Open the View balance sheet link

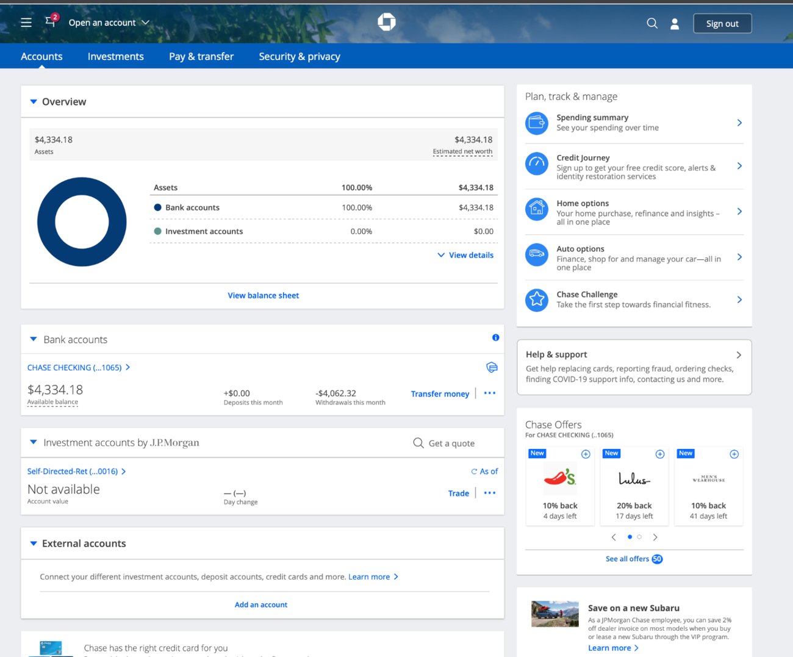click(264, 295)
